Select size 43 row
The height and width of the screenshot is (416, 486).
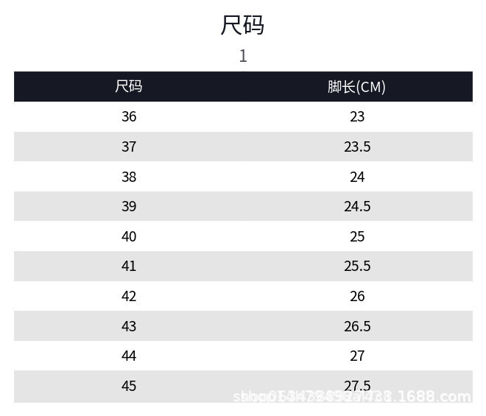pyautogui.click(x=243, y=325)
